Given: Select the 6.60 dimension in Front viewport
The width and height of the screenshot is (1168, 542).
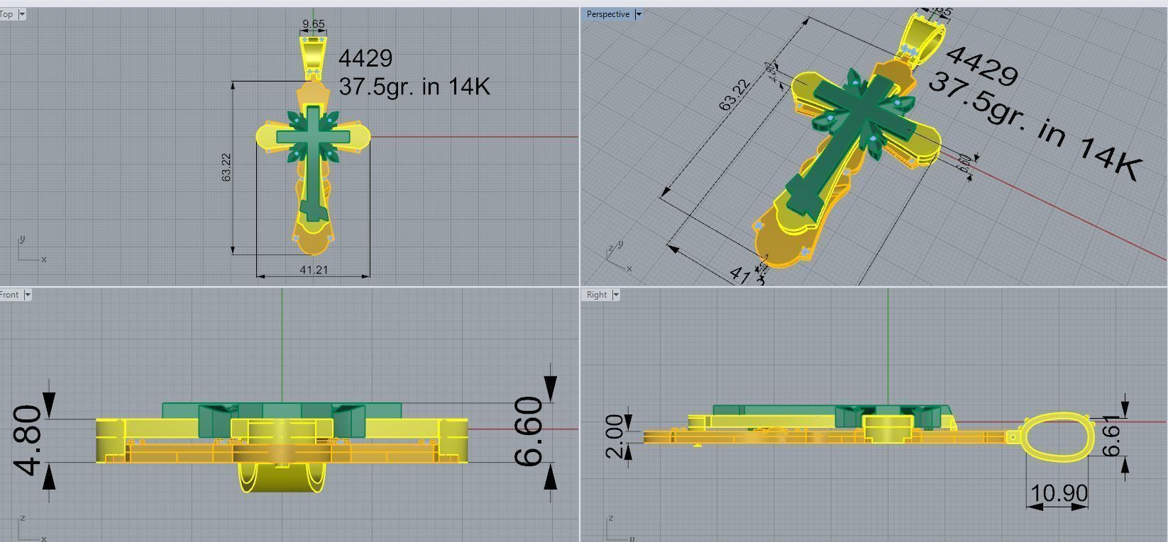Looking at the screenshot, I should point(529,431).
